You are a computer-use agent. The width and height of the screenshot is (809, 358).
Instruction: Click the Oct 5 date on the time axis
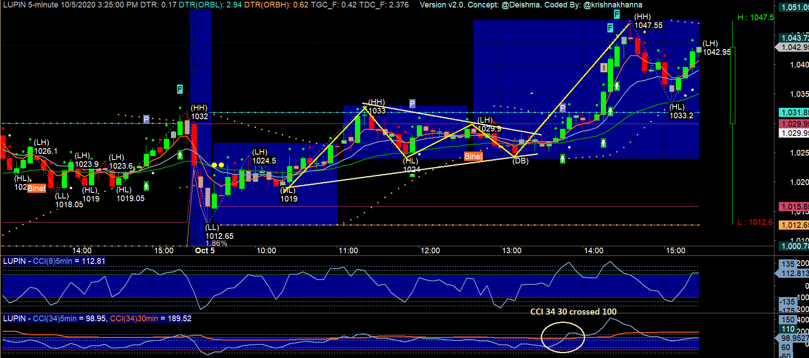pos(205,251)
